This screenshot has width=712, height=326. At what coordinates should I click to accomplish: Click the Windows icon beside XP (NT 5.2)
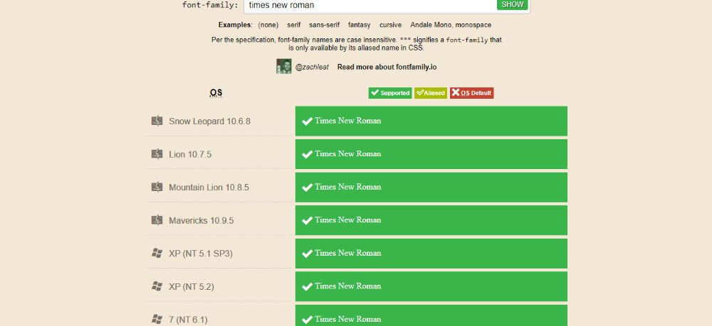coord(157,286)
